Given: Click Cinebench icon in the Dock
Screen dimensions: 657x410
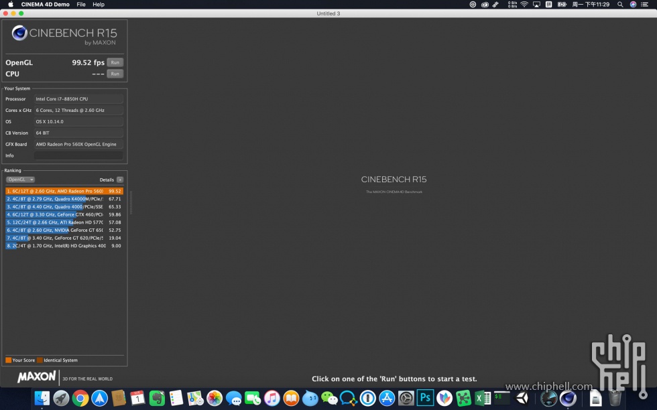Looking at the screenshot, I should point(568,398).
